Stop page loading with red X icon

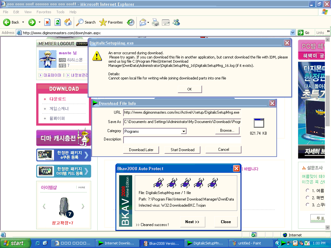pyautogui.click(x=47, y=22)
